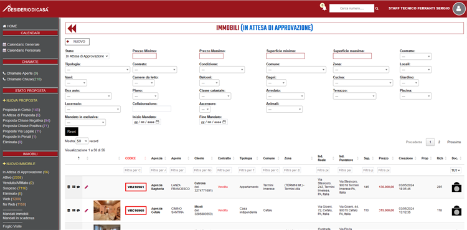This screenshot has height=230, width=467.
Task: Open Calendario Generale
Action: 21,44
